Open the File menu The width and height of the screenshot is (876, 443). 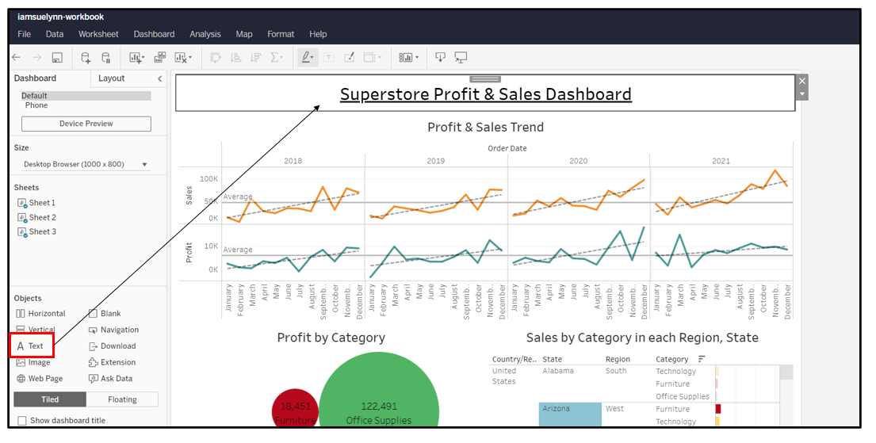[24, 34]
